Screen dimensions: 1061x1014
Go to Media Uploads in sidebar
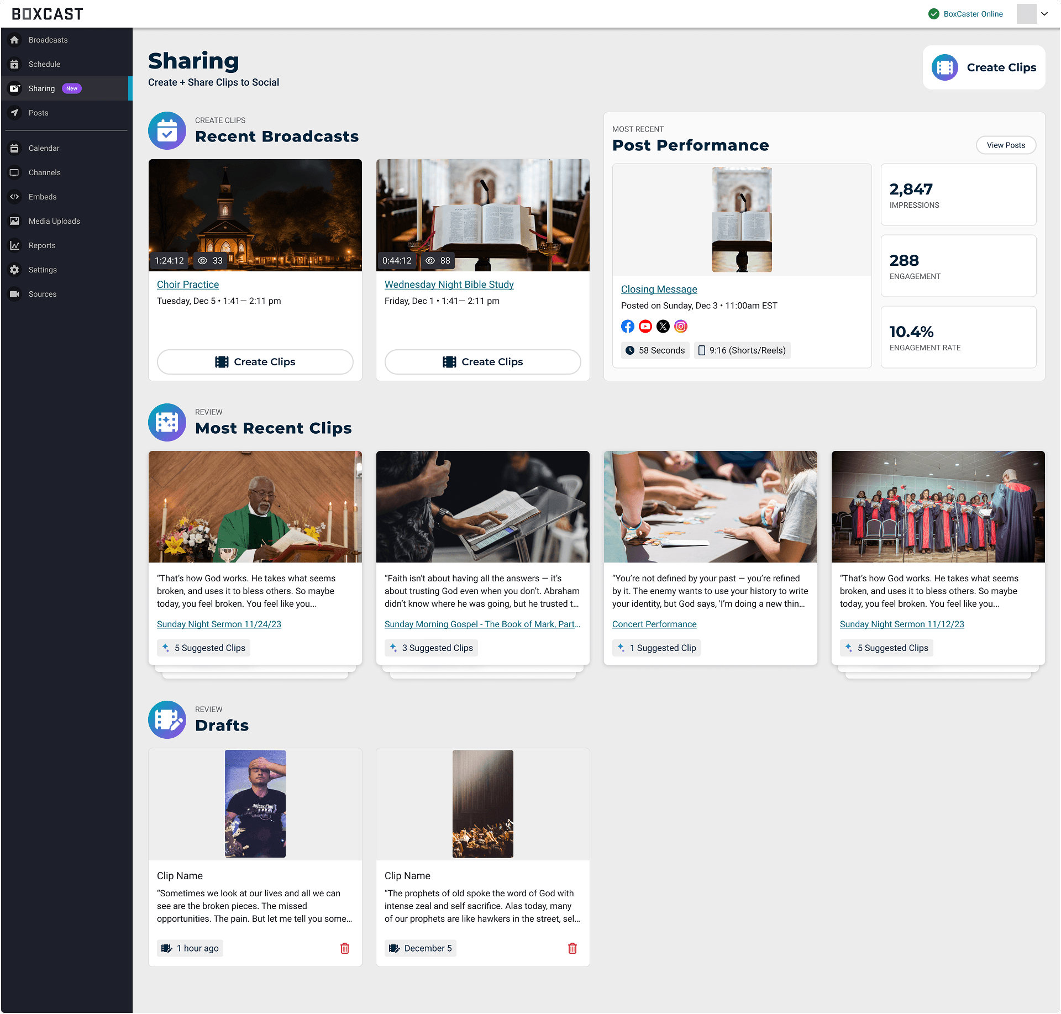click(54, 221)
